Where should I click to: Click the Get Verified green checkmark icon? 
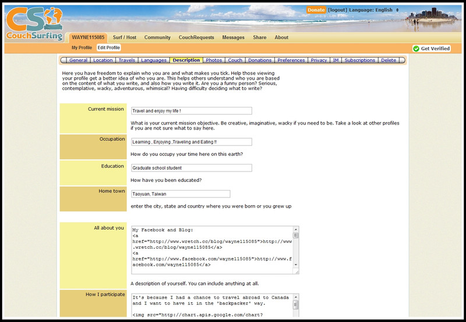pos(416,49)
